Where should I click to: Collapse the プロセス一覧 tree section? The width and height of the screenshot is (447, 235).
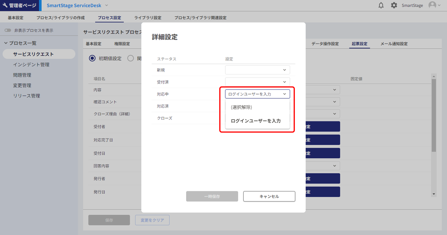point(6,43)
